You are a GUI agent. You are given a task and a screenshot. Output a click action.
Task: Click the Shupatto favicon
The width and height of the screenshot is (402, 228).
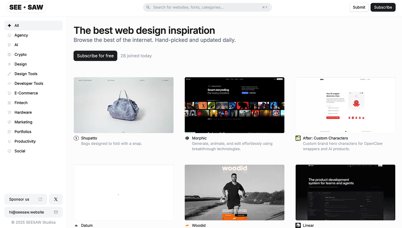tap(76, 138)
